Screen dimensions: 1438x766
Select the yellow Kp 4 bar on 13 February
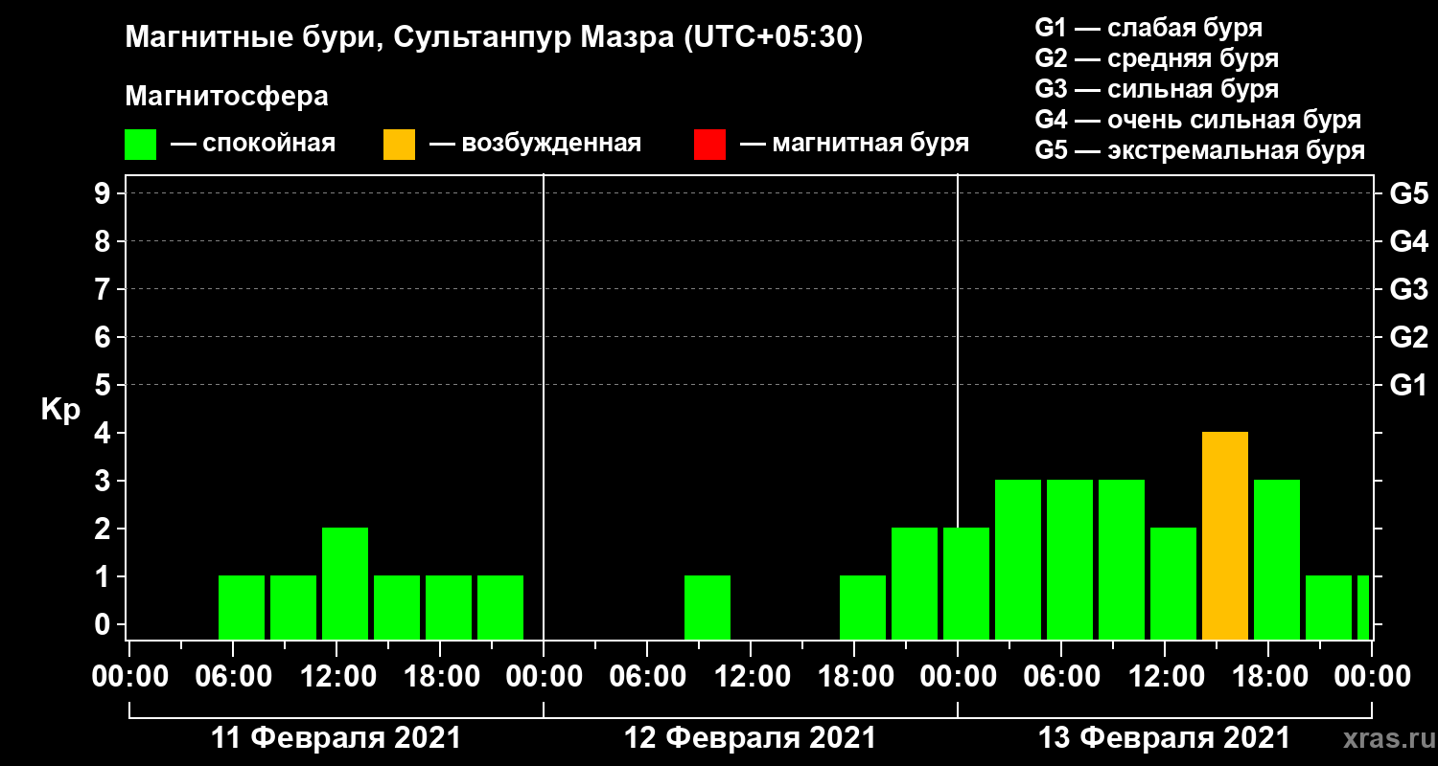(1225, 535)
